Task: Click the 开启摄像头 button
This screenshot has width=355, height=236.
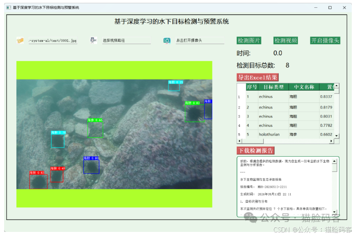Action: click(325, 41)
